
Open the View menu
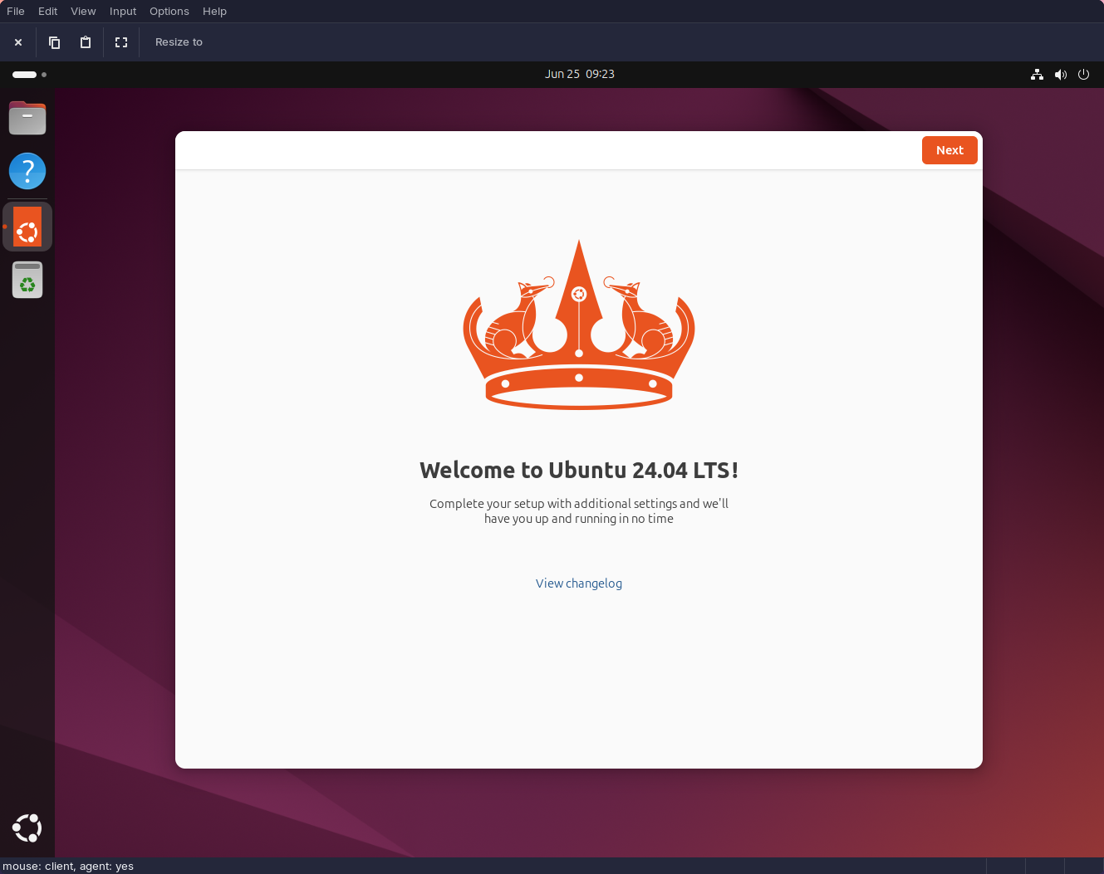point(83,12)
